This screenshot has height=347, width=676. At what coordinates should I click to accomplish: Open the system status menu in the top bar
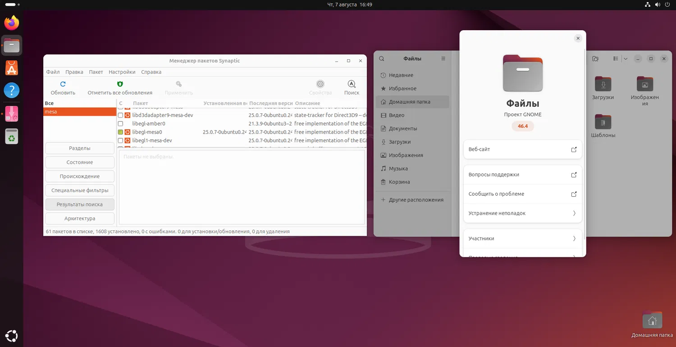click(658, 5)
